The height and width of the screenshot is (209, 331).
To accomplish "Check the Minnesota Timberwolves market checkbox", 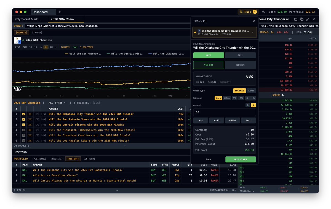I will click(x=23, y=130).
